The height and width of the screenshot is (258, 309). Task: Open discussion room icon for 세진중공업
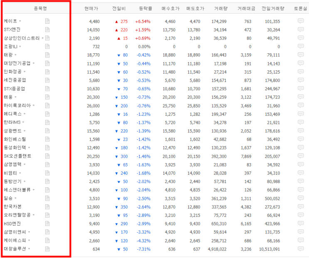301,80
